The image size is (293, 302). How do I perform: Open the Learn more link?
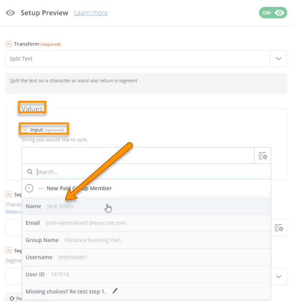91,13
